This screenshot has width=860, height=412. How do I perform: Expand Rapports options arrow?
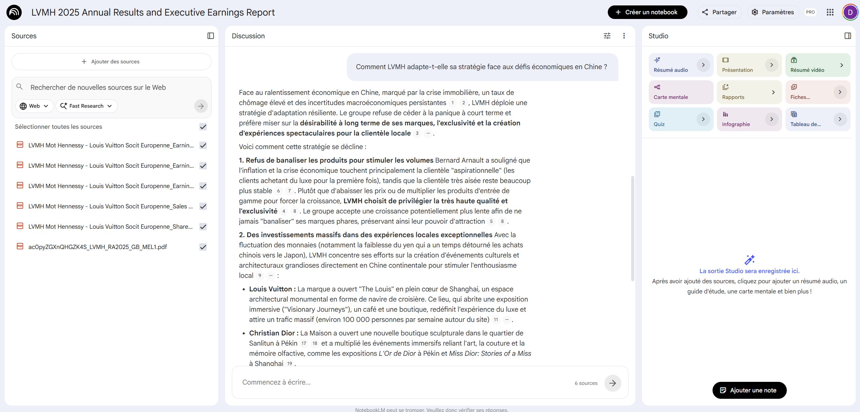pos(773,92)
